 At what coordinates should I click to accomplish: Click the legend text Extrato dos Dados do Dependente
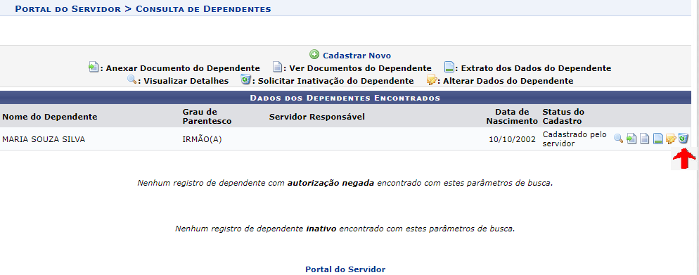(536, 68)
